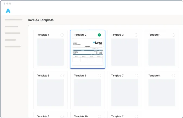Select the Template 1 radio button
The width and height of the screenshot is (183, 118).
[x=62, y=35]
